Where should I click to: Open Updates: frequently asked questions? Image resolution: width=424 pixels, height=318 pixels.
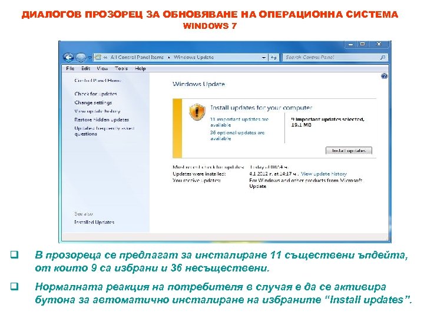[104, 131]
